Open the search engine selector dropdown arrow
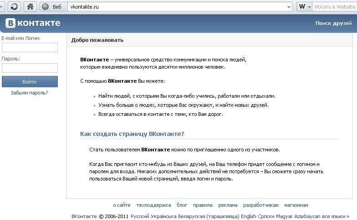Image resolution: width=357 pixels, height=220 pixels. click(309, 7)
